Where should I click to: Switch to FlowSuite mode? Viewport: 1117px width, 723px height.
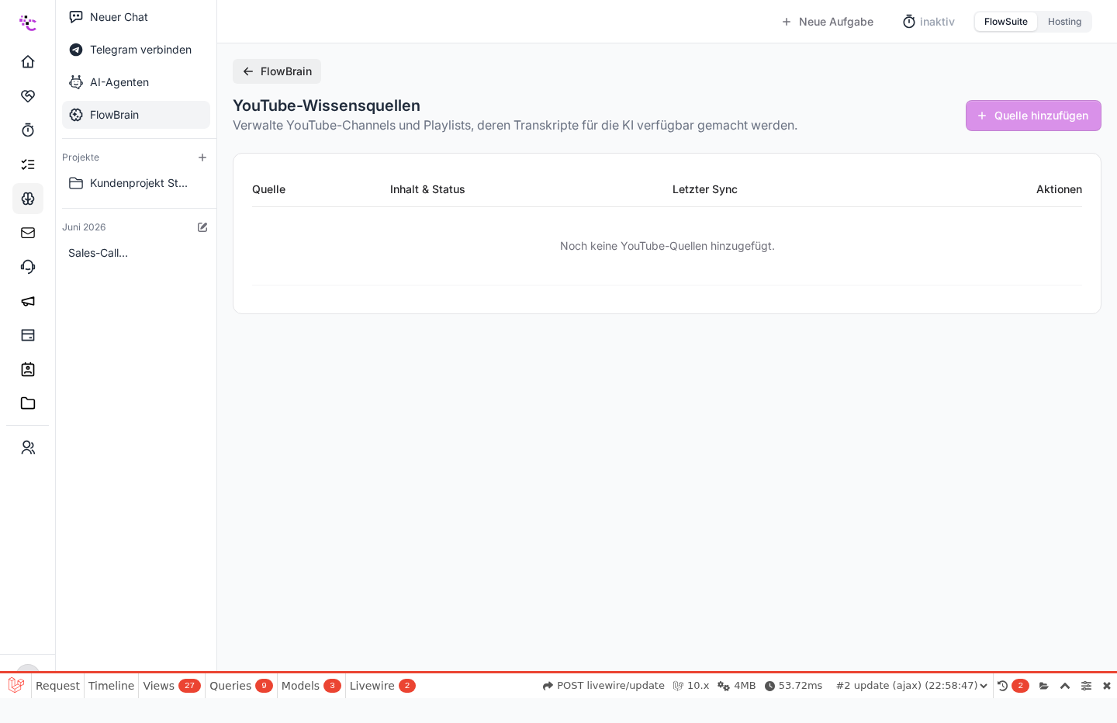1006,22
